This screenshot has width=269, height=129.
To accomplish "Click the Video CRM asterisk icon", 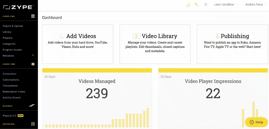I will point(33,64).
